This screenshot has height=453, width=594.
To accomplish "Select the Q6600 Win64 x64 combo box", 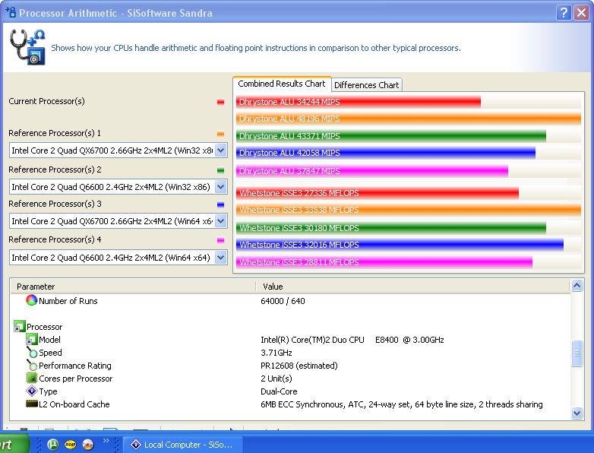I will pos(118,258).
